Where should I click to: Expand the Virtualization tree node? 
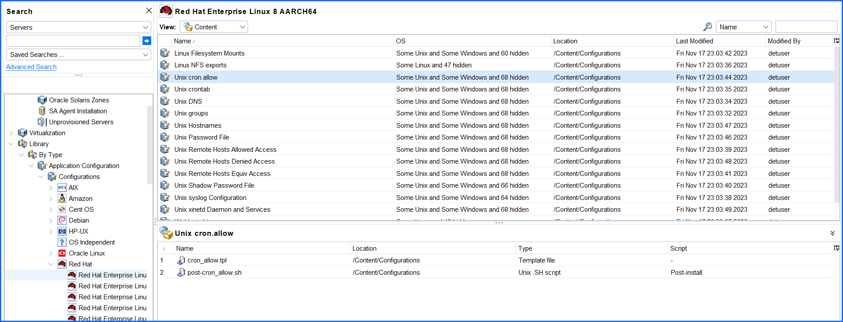coord(11,133)
